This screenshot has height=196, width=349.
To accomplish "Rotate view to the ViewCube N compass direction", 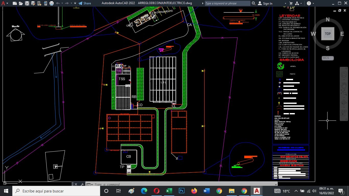I will (x=328, y=20).
